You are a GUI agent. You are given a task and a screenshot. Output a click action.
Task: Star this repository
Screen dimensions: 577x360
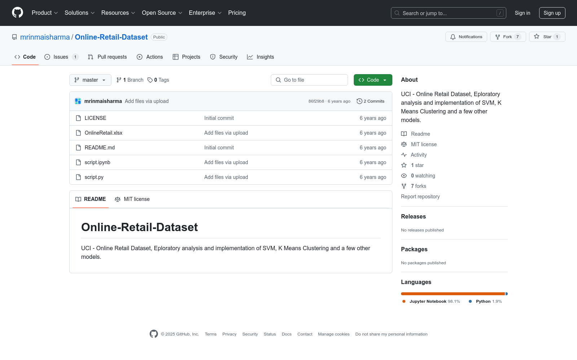547,37
